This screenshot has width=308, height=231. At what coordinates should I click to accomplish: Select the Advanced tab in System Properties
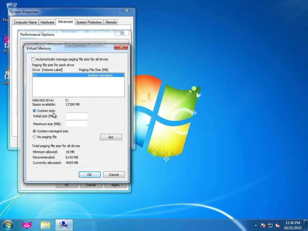click(x=65, y=22)
